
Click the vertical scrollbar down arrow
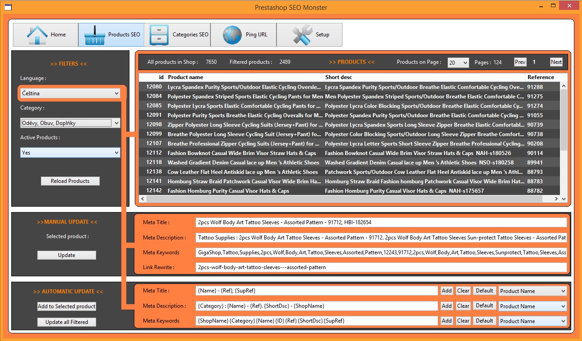564,199
